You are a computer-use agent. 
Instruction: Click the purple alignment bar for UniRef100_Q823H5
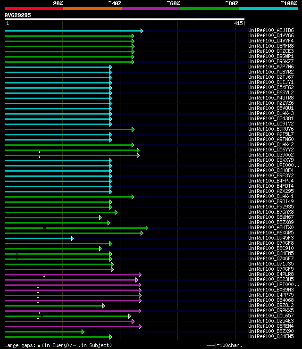[x=70, y=280]
